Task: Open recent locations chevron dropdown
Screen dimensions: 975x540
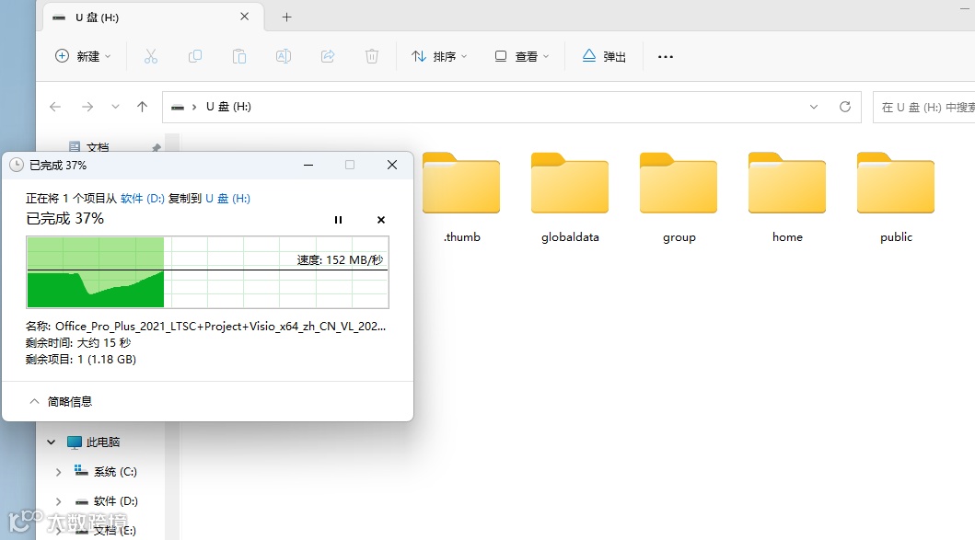Action: coord(115,107)
